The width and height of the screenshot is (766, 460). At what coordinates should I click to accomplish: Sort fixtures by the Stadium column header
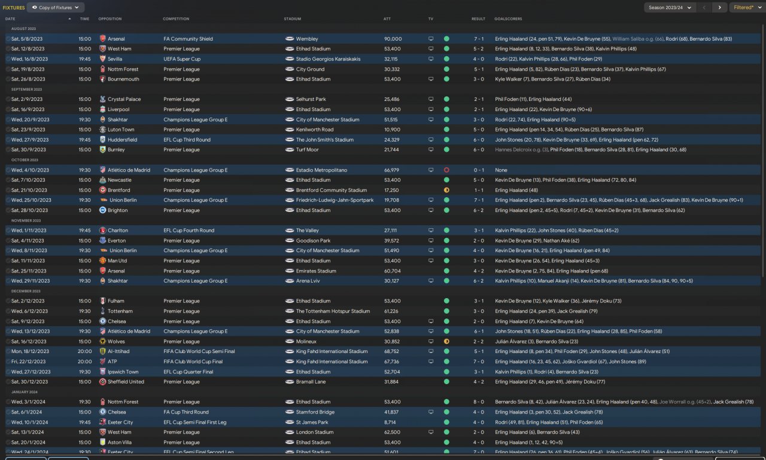(293, 19)
